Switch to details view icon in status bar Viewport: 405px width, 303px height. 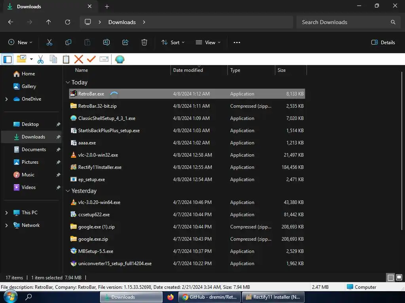[x=390, y=277]
